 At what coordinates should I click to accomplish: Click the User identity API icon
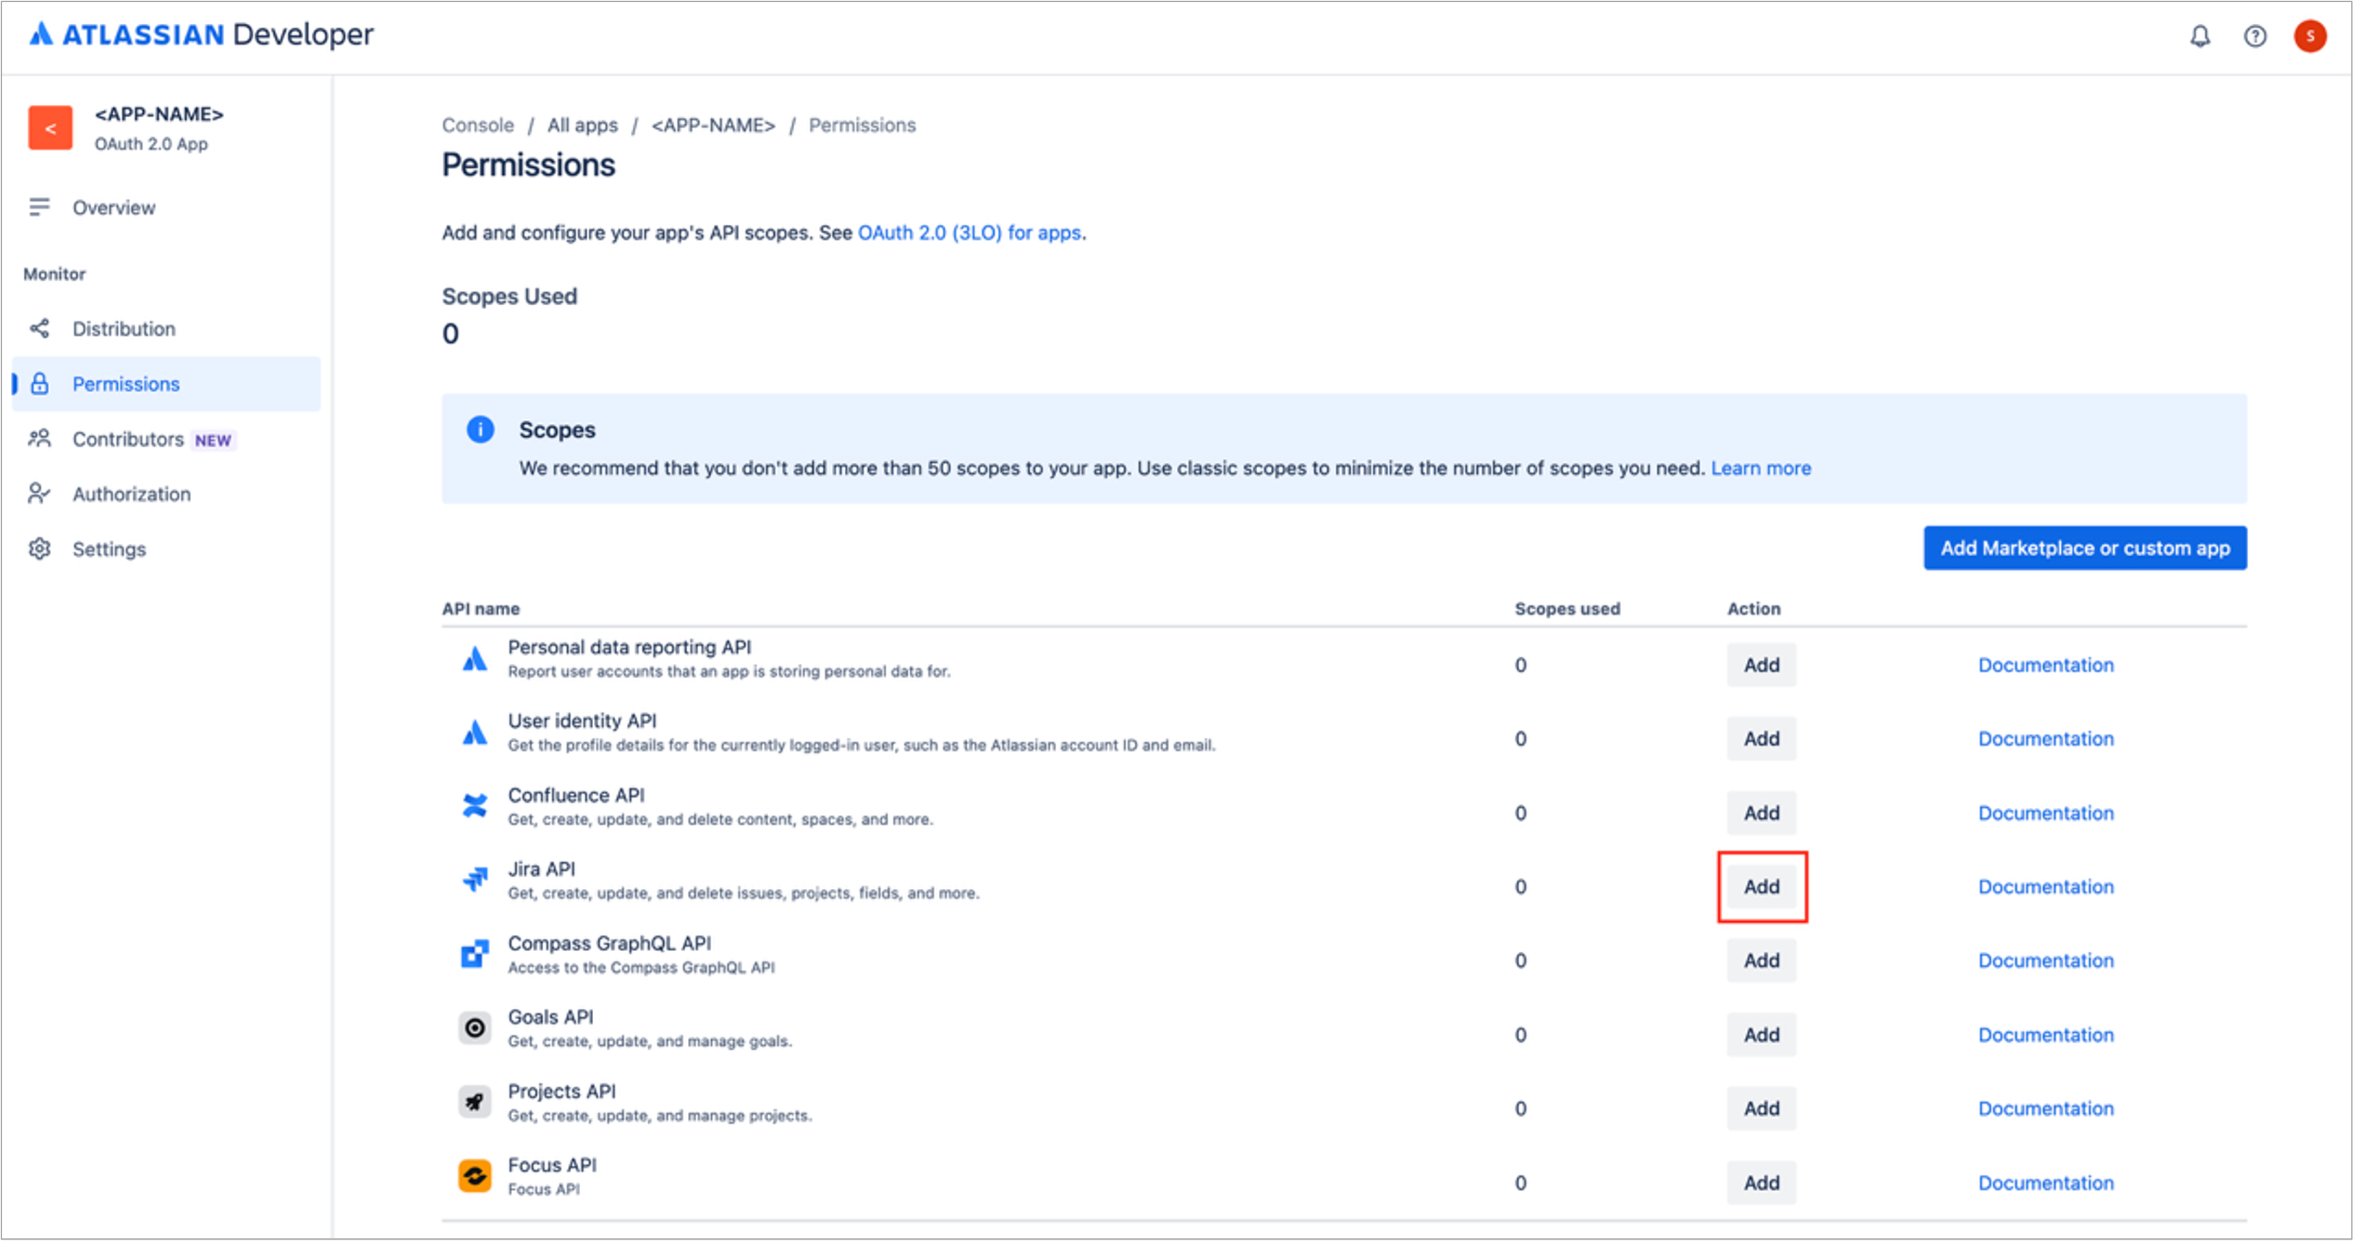coord(475,733)
